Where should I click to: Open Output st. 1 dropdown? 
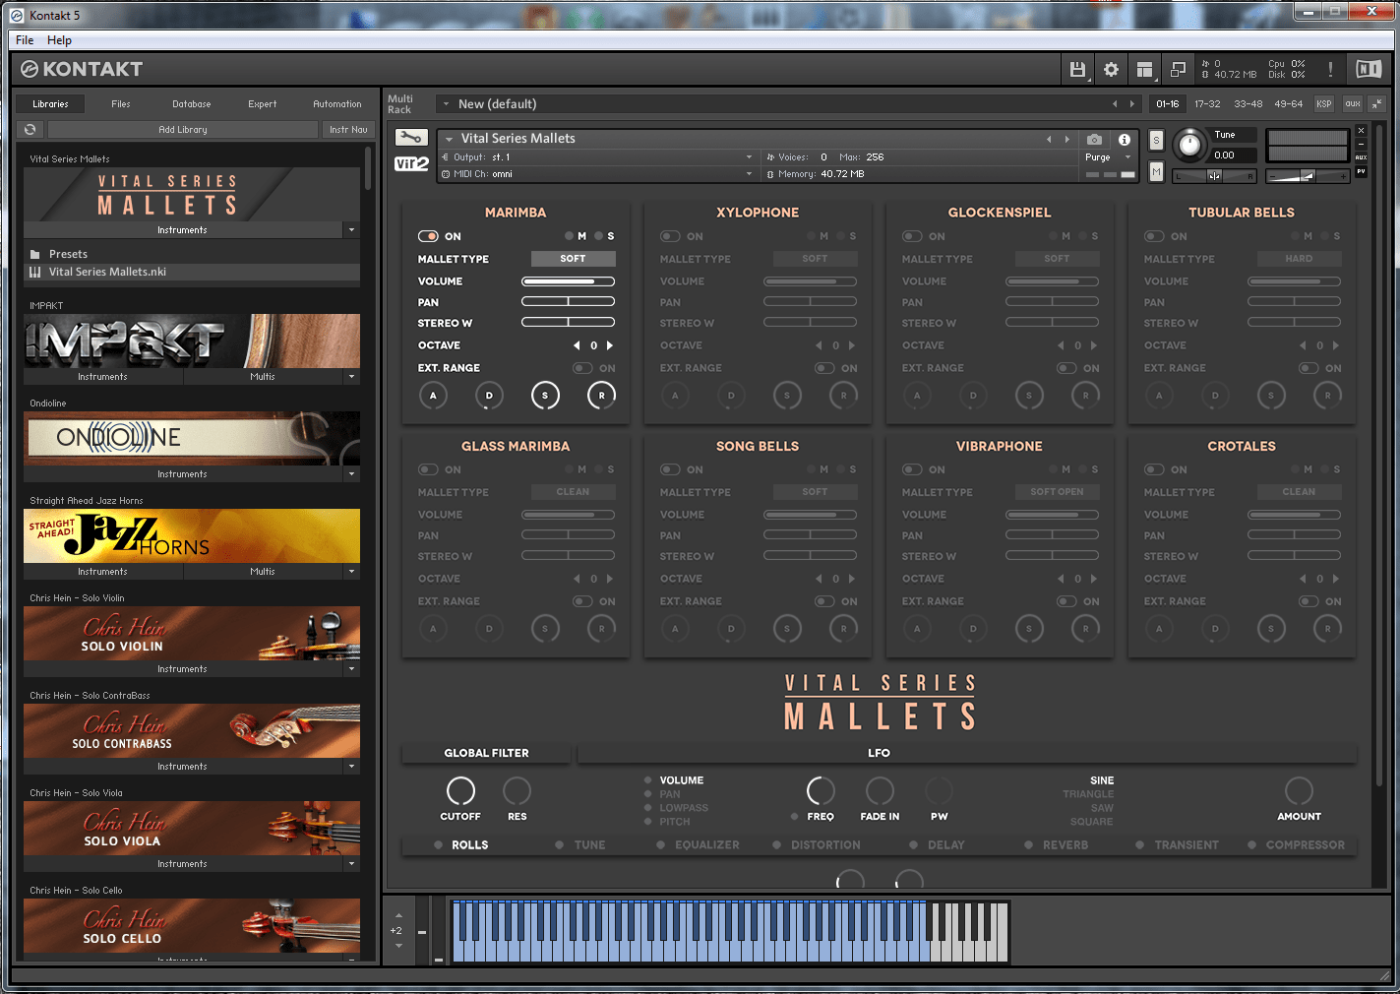[596, 156]
